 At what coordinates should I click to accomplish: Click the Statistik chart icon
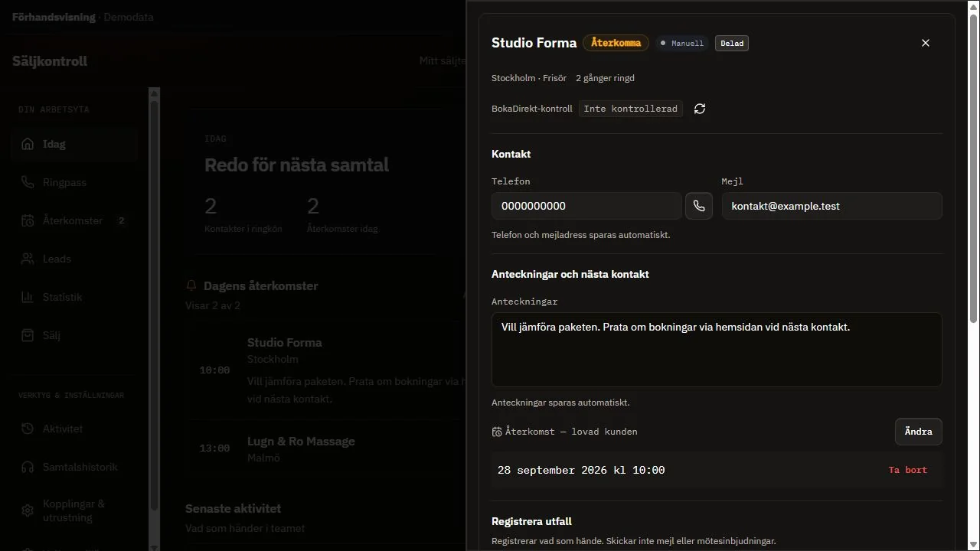point(28,297)
